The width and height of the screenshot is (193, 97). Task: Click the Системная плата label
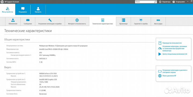click(x=12, y=59)
